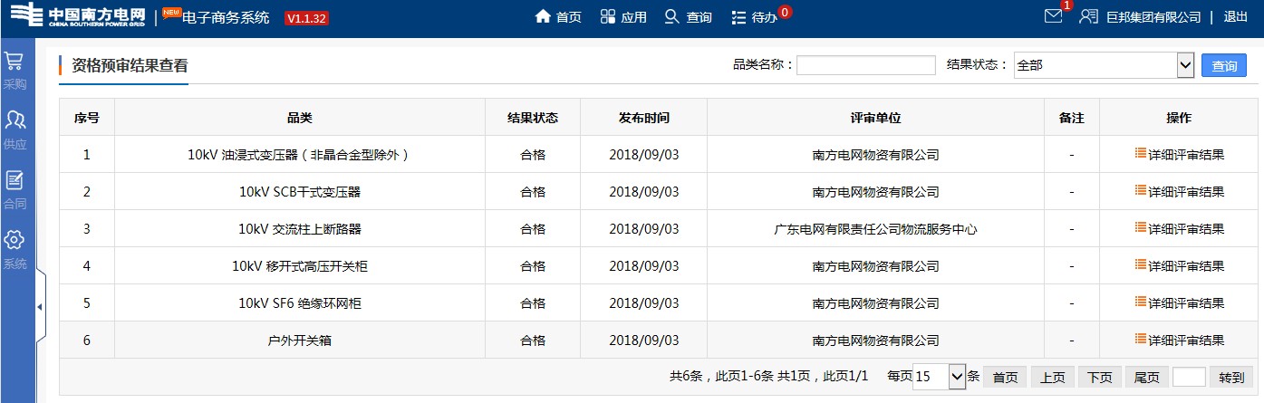Open 详细评审结果 for 户外开关箱 row
This screenshot has width=1264, height=403.
click(x=1179, y=340)
